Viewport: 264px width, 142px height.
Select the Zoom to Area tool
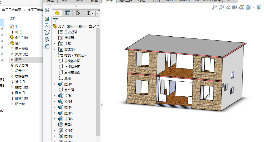(x=221, y=7)
